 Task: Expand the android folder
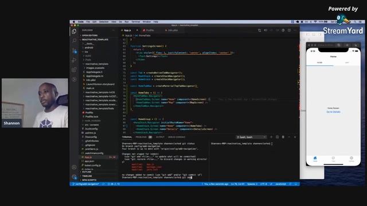coord(89,47)
